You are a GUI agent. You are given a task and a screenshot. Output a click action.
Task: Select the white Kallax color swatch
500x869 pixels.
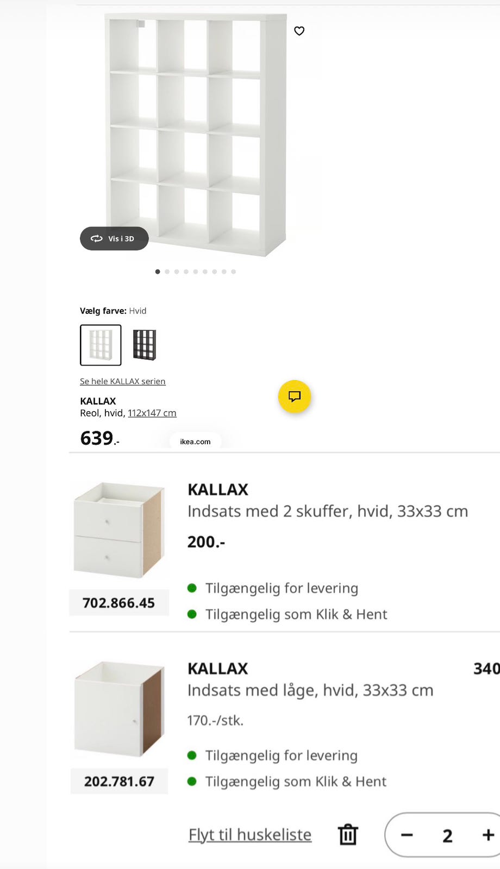coord(101,345)
